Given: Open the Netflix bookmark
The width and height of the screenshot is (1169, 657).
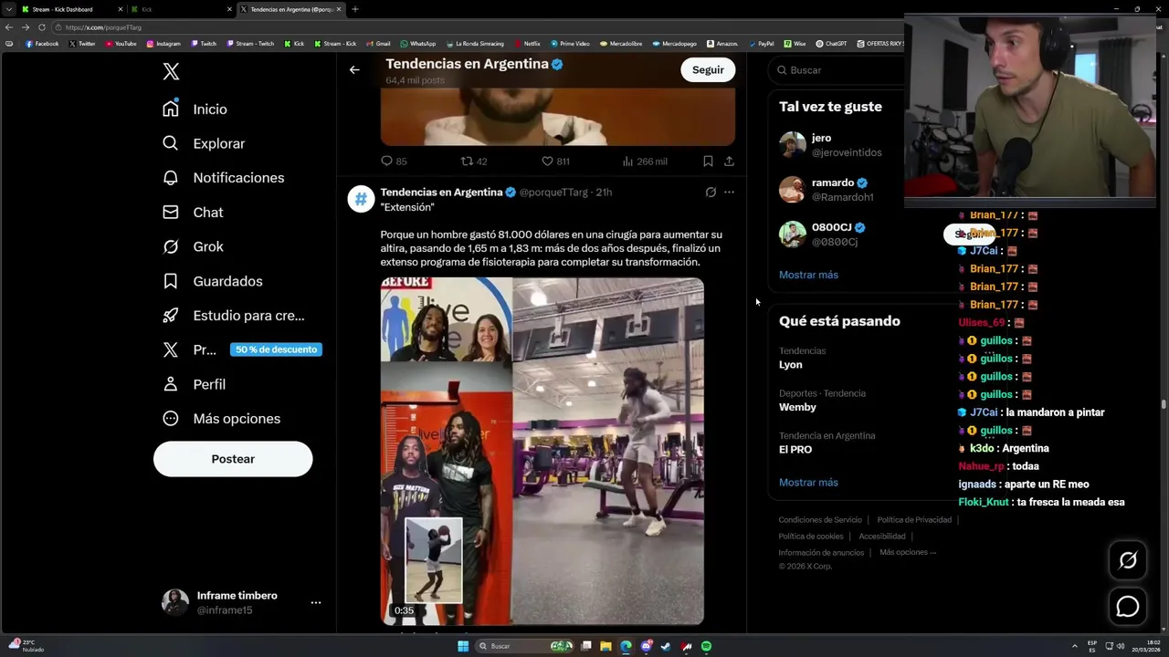Looking at the screenshot, I should pyautogui.click(x=527, y=44).
